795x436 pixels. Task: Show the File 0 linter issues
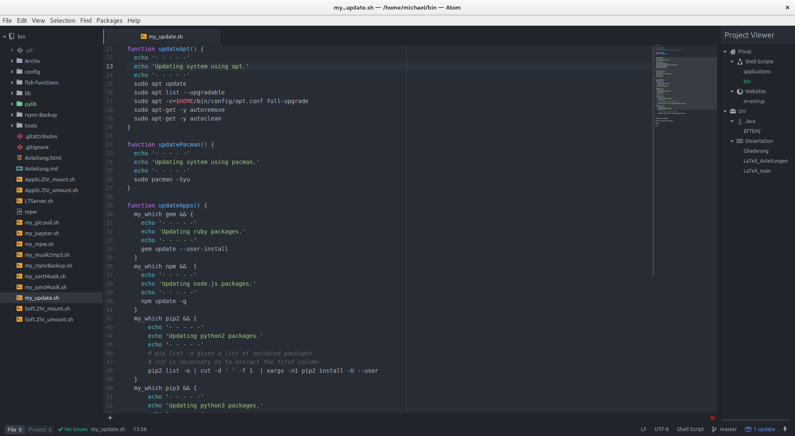click(x=14, y=429)
